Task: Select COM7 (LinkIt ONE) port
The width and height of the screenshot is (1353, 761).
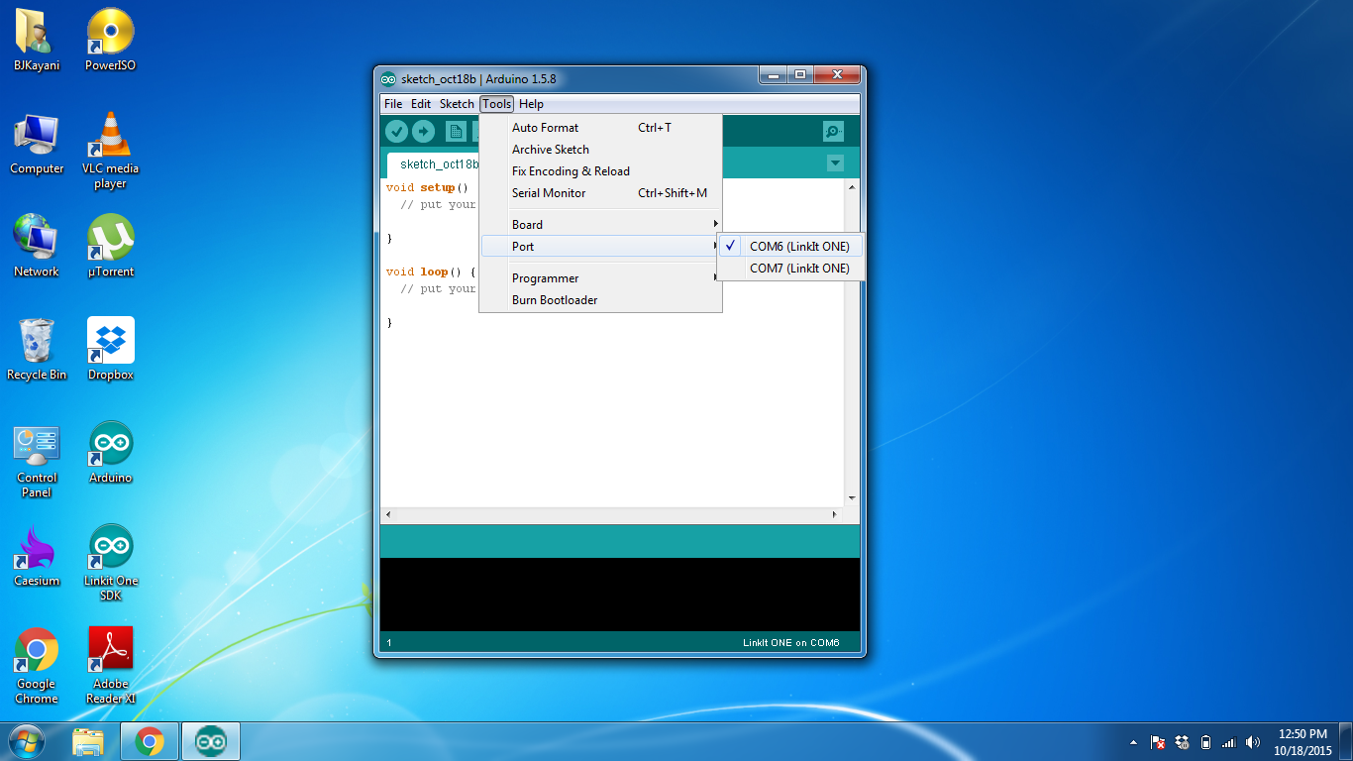Action: tap(790, 269)
